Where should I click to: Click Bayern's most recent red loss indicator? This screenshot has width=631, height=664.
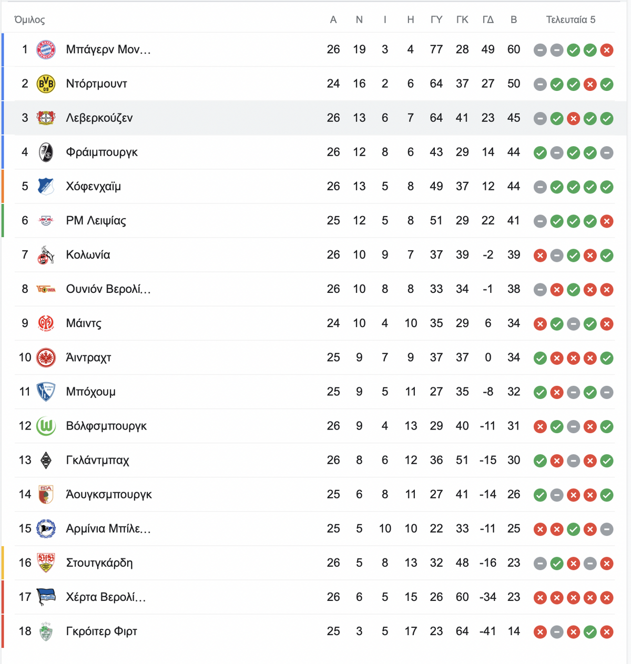tap(607, 50)
